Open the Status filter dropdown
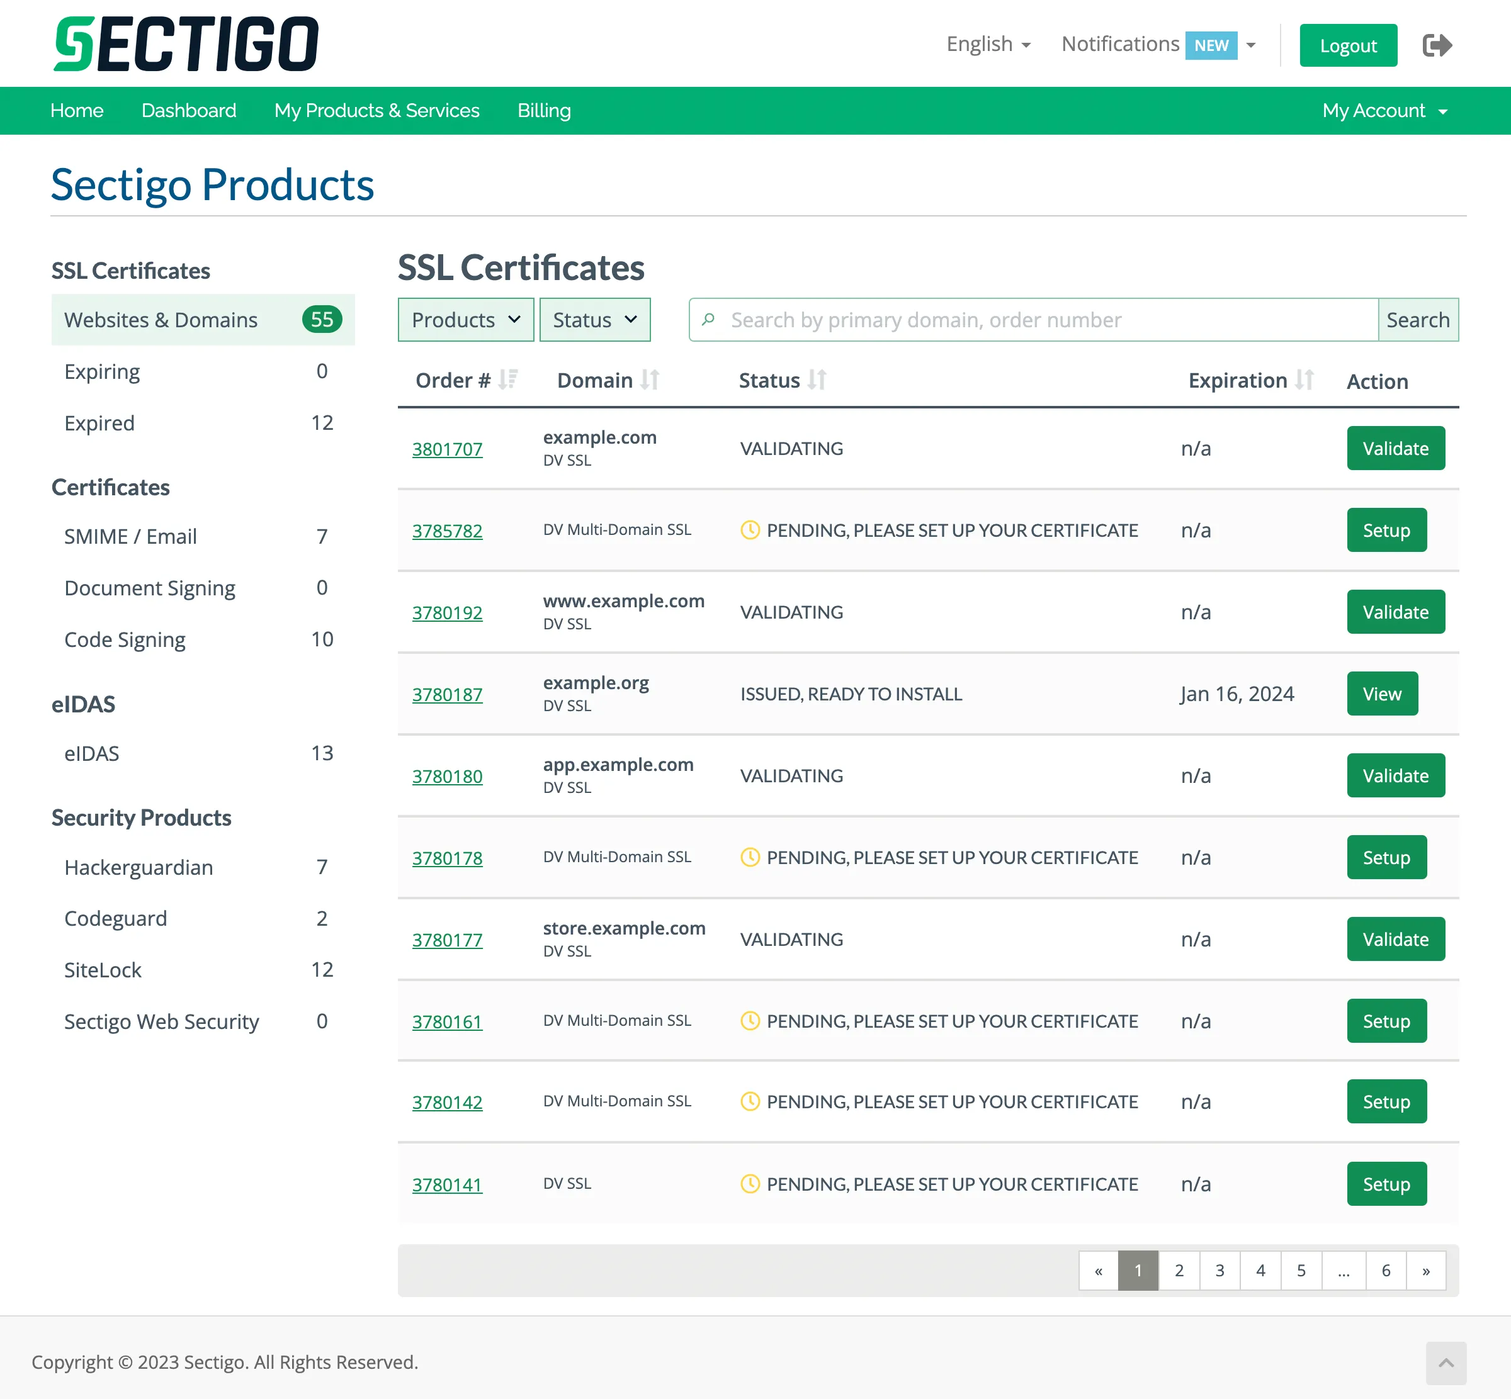 click(594, 320)
